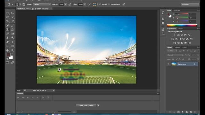205x115 pixels.
Task: Select the Path Selection tool
Action: (8, 46)
